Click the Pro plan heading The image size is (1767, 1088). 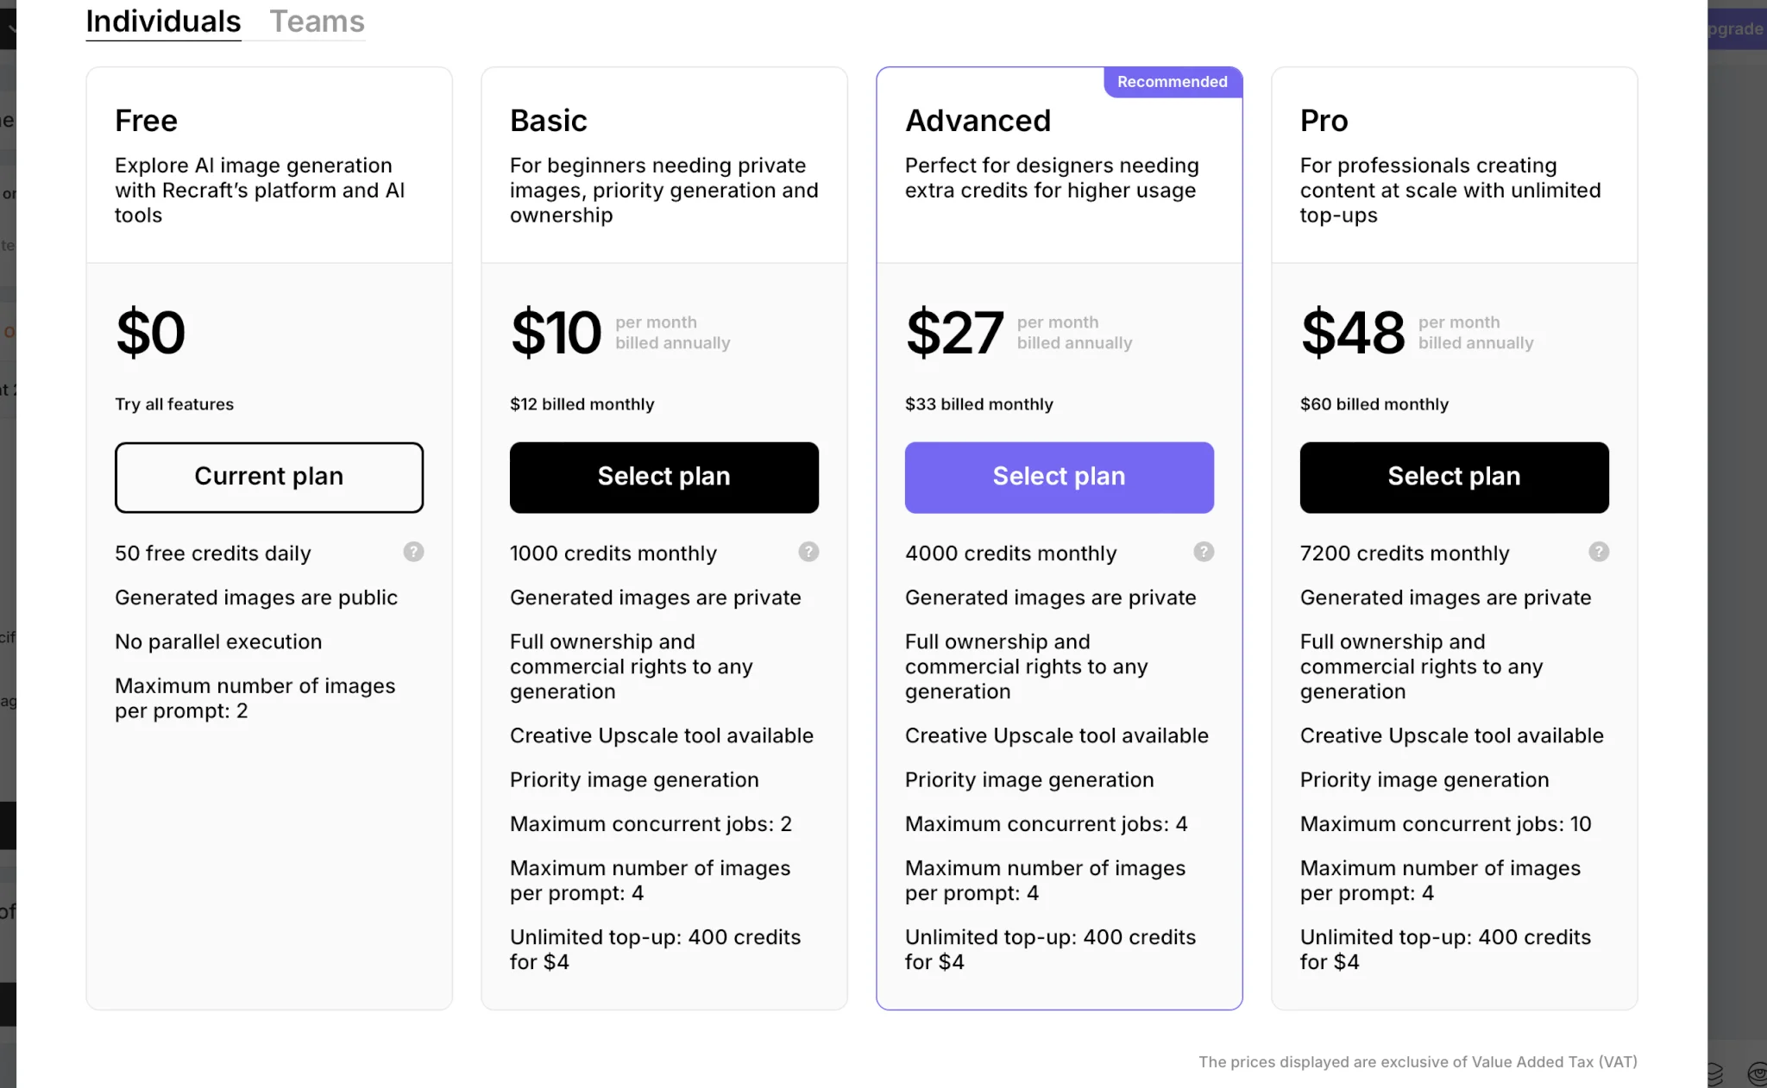pyautogui.click(x=1324, y=121)
